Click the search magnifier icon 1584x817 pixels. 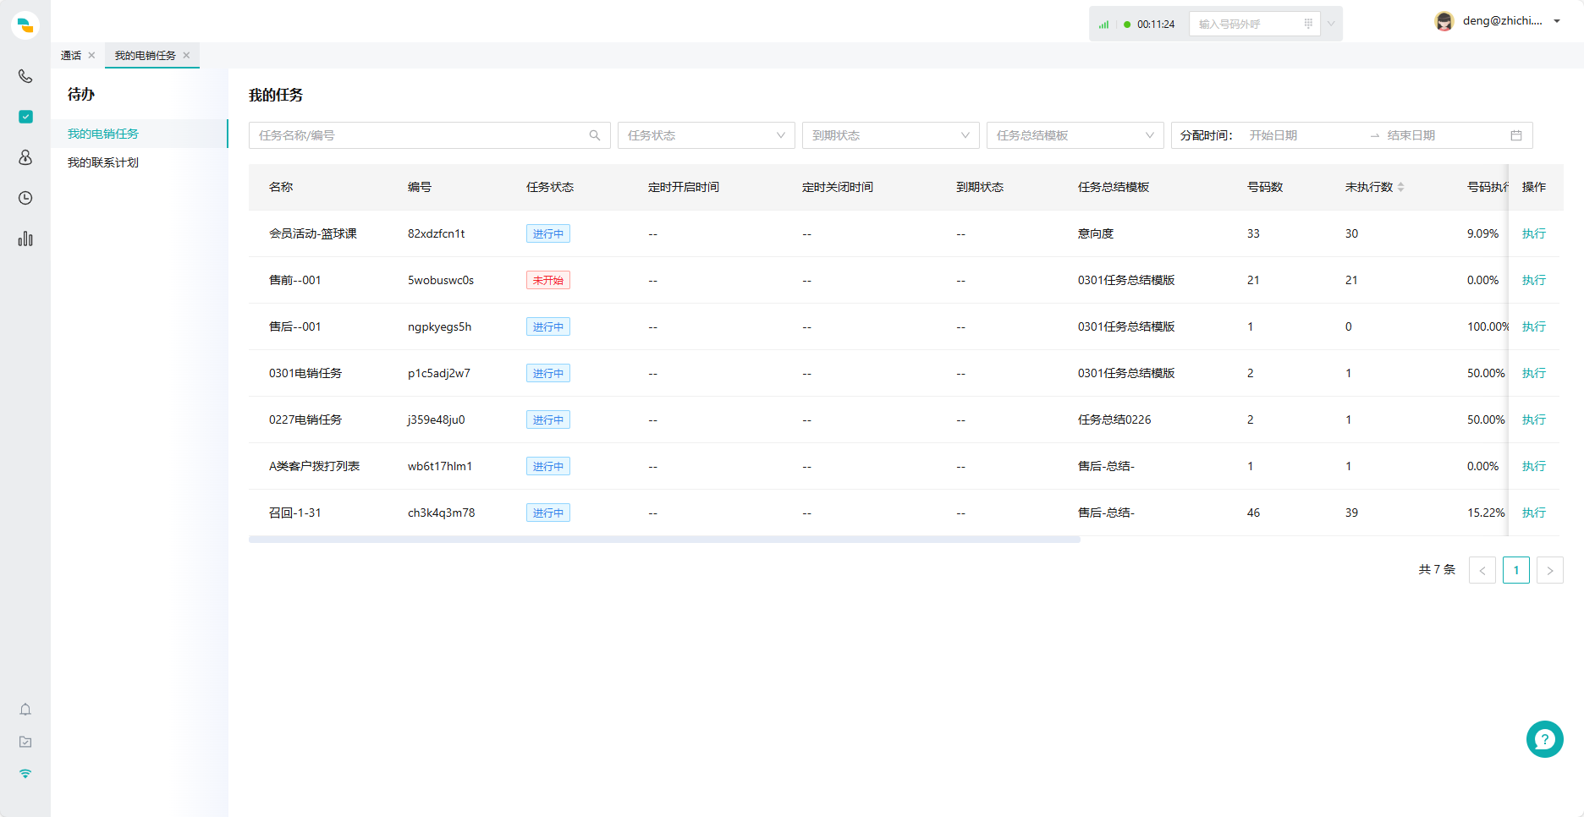(x=595, y=135)
